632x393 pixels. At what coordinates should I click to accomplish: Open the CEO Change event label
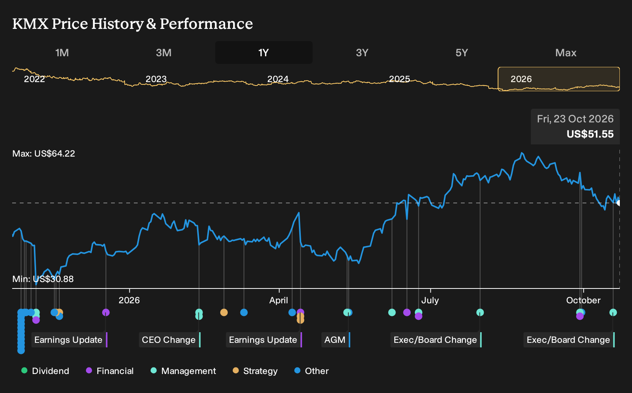click(170, 340)
